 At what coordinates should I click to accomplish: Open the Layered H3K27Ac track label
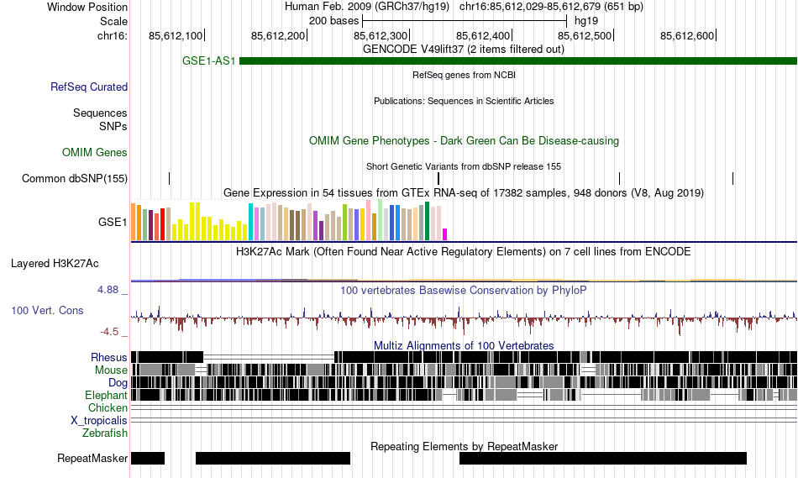[x=55, y=263]
